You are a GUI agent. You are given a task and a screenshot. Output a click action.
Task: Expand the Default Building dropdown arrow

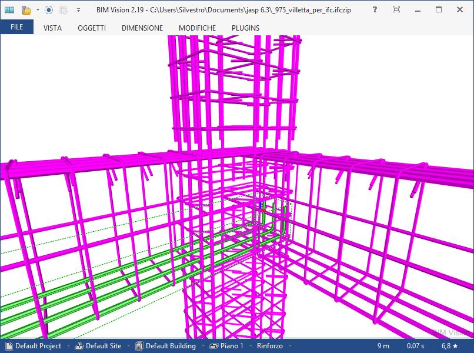(203, 346)
